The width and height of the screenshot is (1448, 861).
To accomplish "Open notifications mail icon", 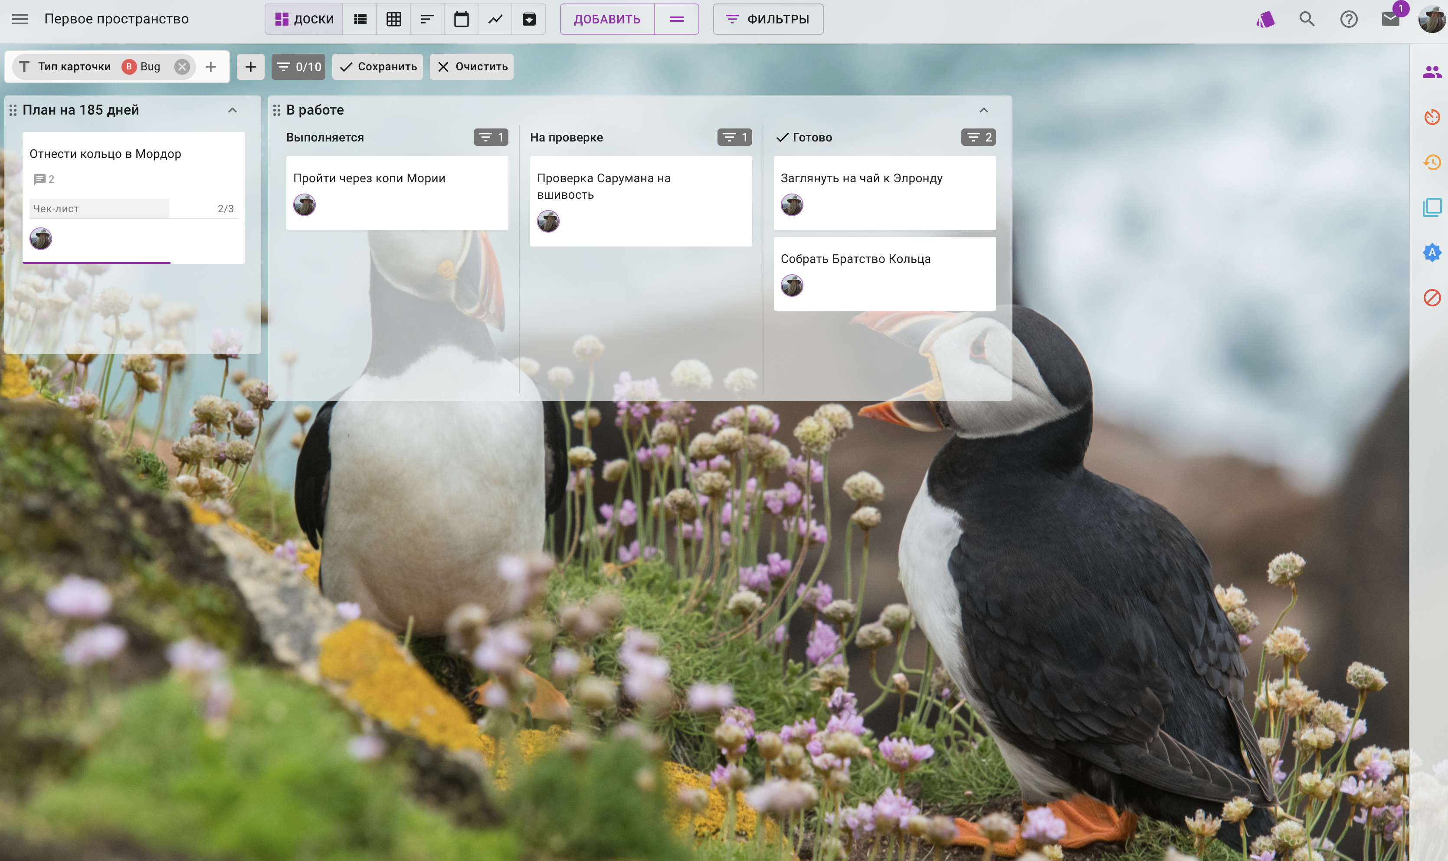I will pos(1390,19).
